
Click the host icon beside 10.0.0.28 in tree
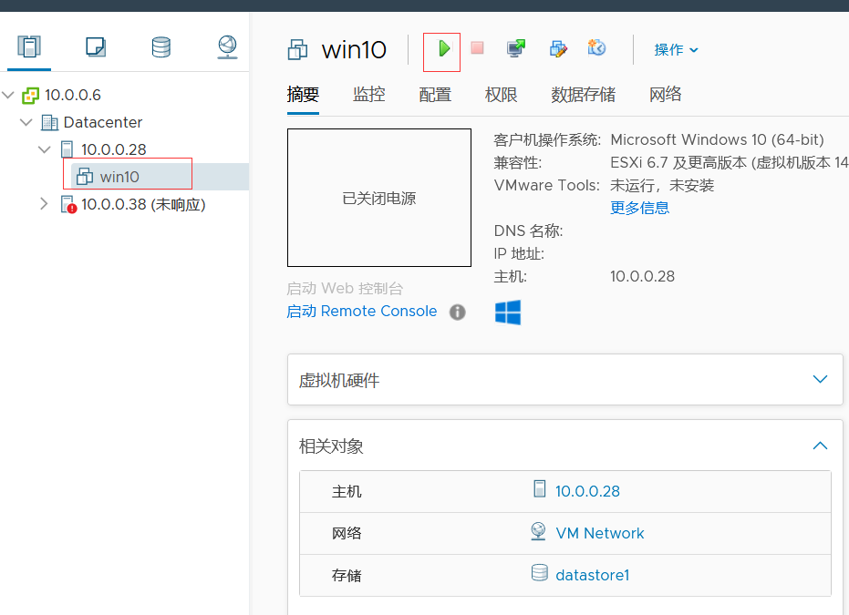pyautogui.click(x=67, y=149)
